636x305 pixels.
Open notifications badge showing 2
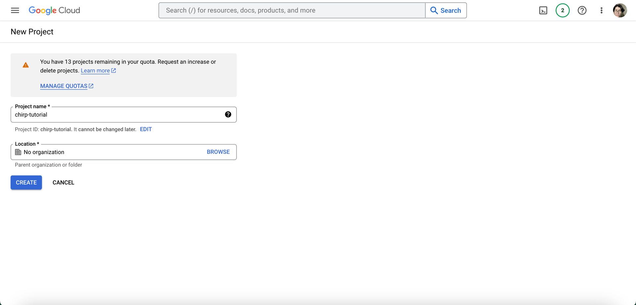point(562,11)
